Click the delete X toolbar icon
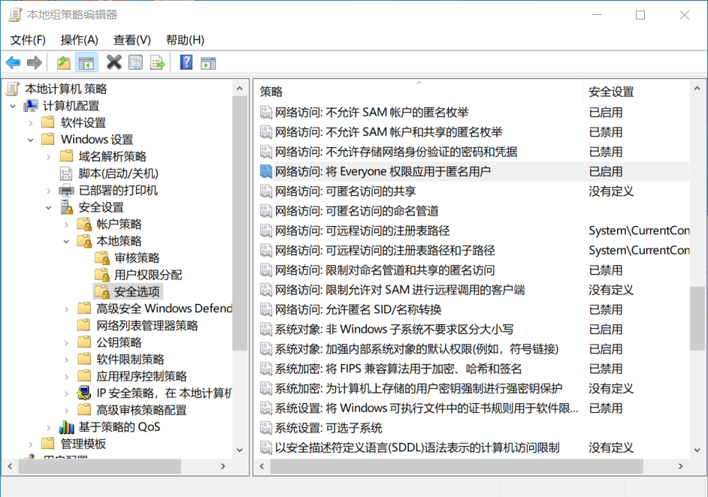 114,62
